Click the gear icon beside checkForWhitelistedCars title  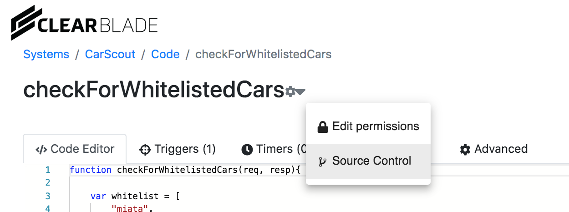(x=290, y=92)
